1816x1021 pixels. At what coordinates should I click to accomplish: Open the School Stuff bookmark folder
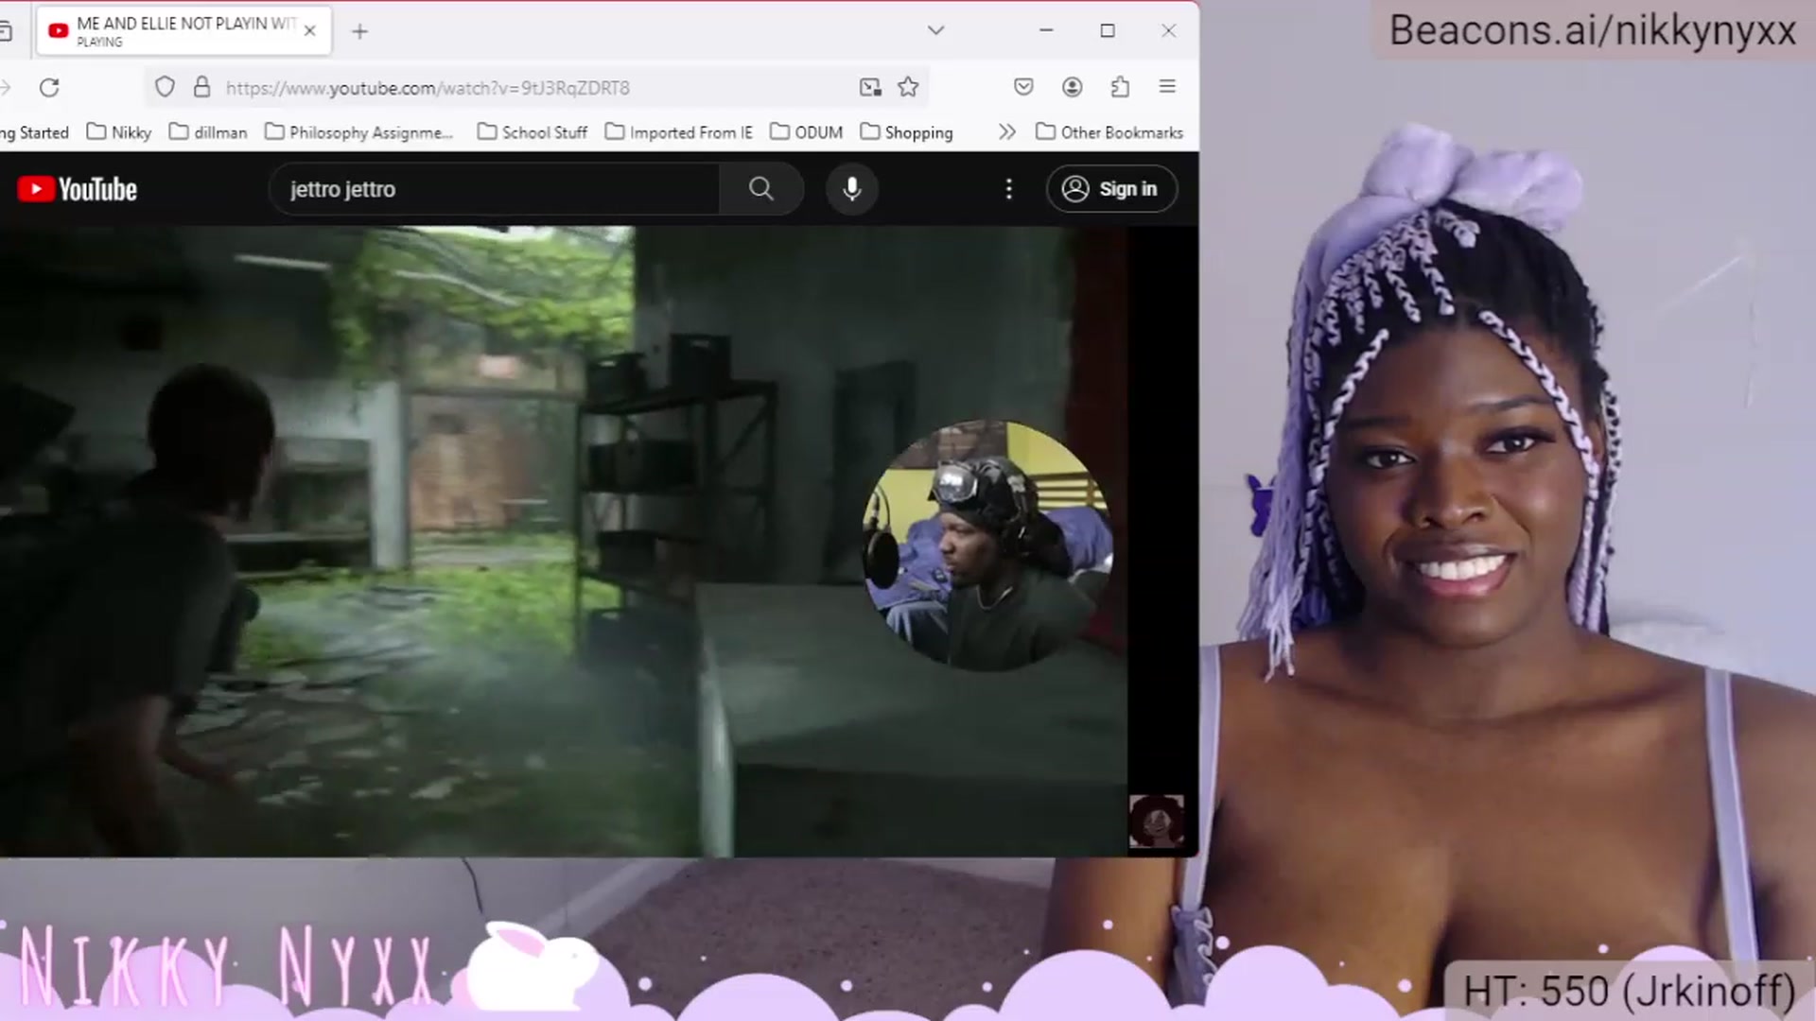tap(533, 132)
